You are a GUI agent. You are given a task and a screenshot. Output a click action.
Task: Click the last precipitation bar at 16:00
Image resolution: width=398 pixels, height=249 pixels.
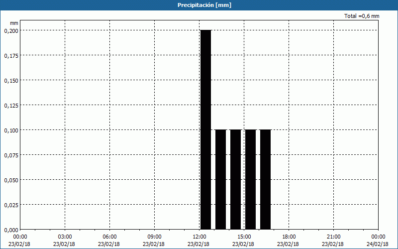pyautogui.click(x=266, y=179)
